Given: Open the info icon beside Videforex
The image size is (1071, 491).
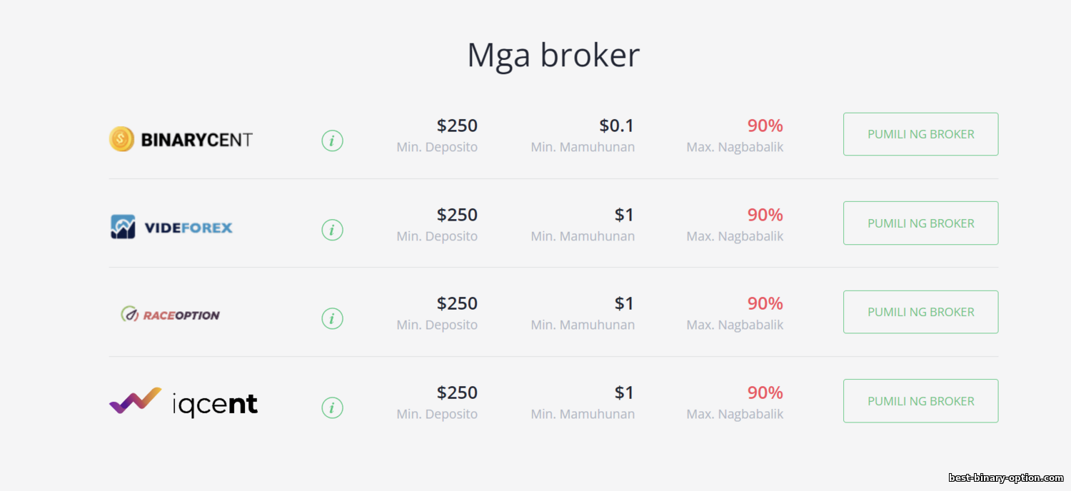Looking at the screenshot, I should point(332,230).
